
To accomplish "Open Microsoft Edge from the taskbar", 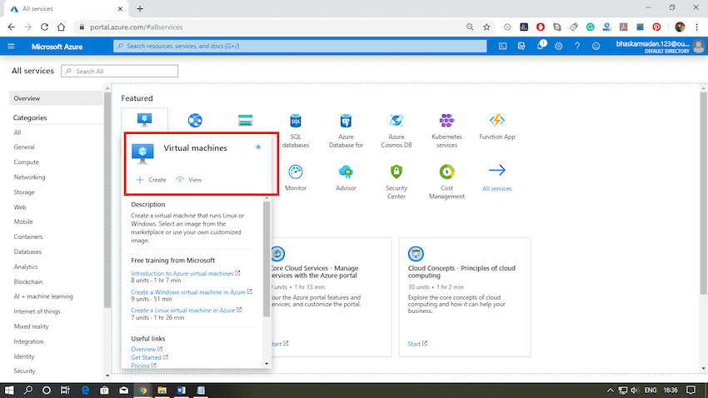I will (85, 391).
